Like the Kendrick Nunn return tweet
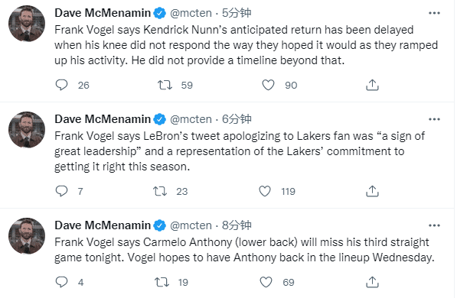Image resolution: width=457 pixels, height=298 pixels. (x=268, y=85)
